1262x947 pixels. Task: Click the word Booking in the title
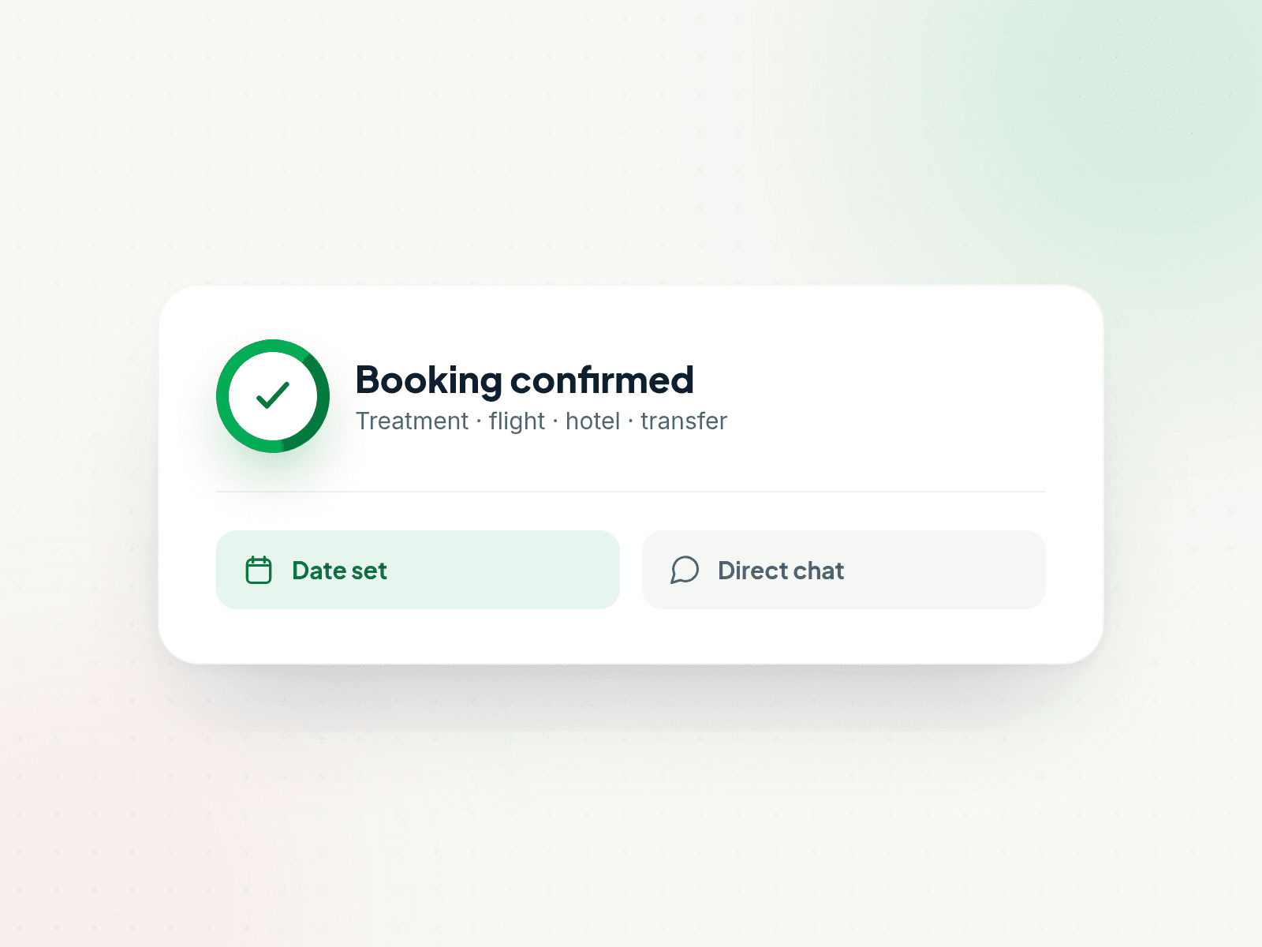click(x=429, y=382)
